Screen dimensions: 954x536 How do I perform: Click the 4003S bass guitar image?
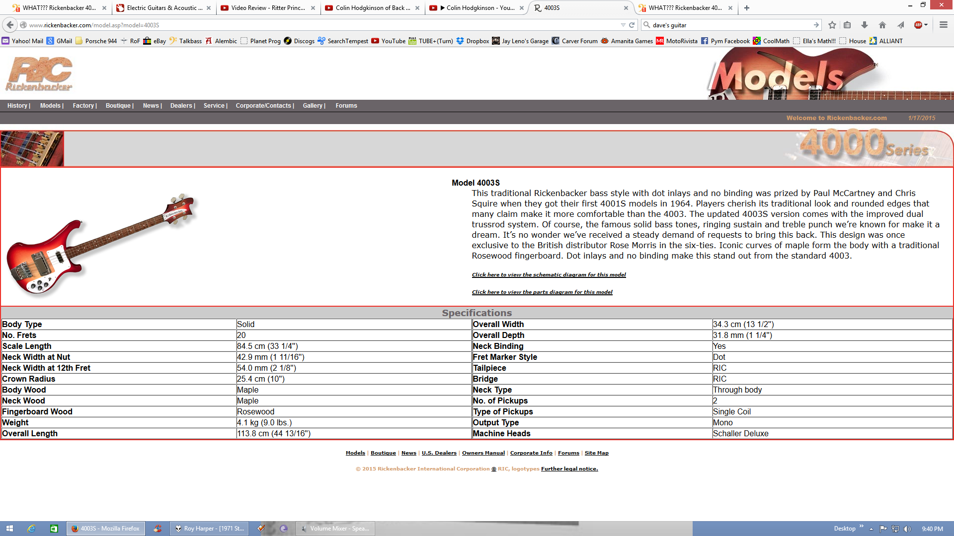(102, 245)
